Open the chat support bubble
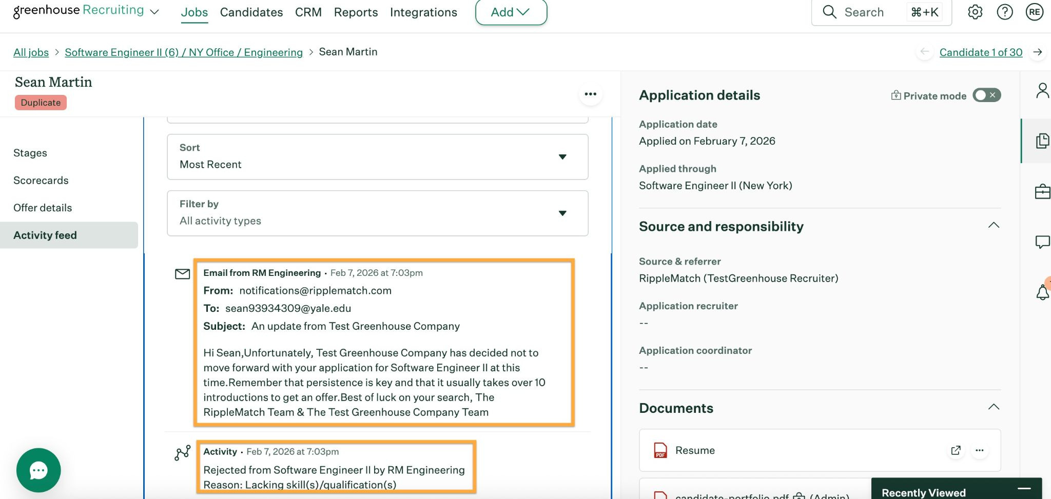 [38, 470]
